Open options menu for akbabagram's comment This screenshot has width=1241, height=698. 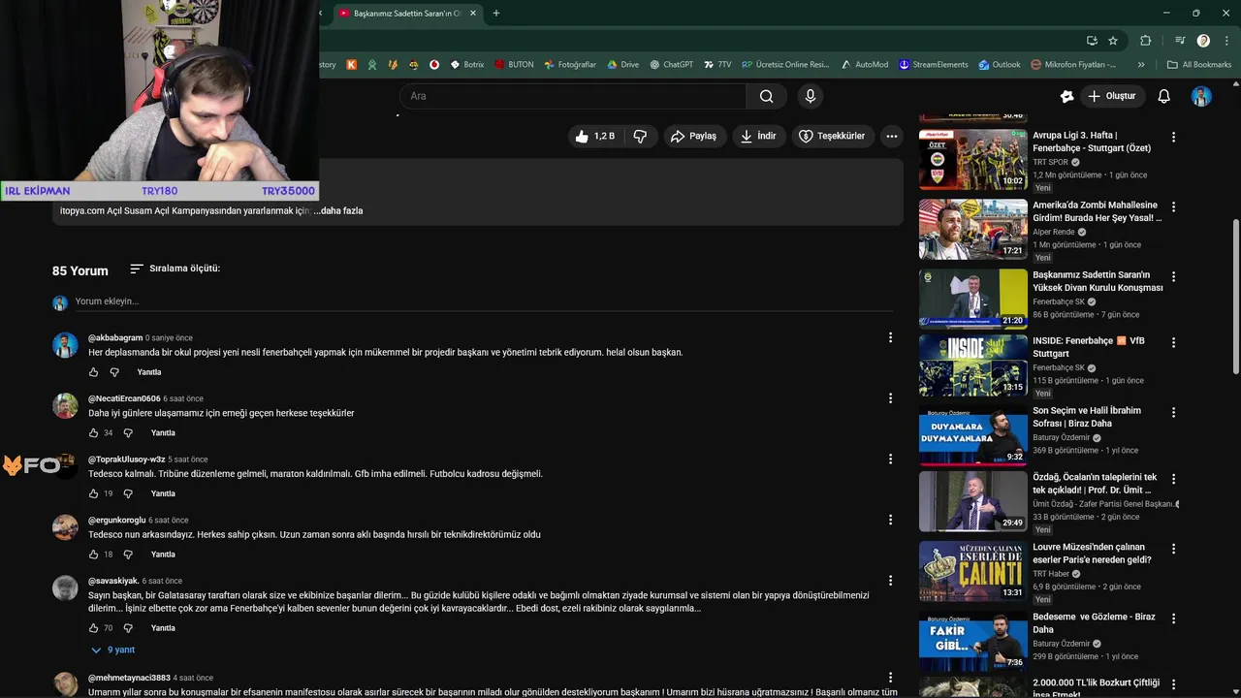[x=890, y=337]
